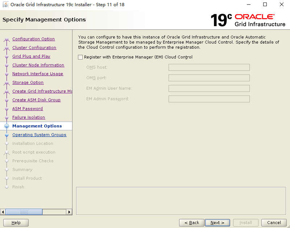Click the horizontal scrollbar thumb

pos(24,212)
